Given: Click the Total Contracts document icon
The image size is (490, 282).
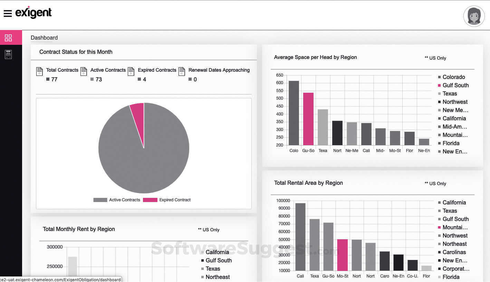Looking at the screenshot, I should (39, 71).
